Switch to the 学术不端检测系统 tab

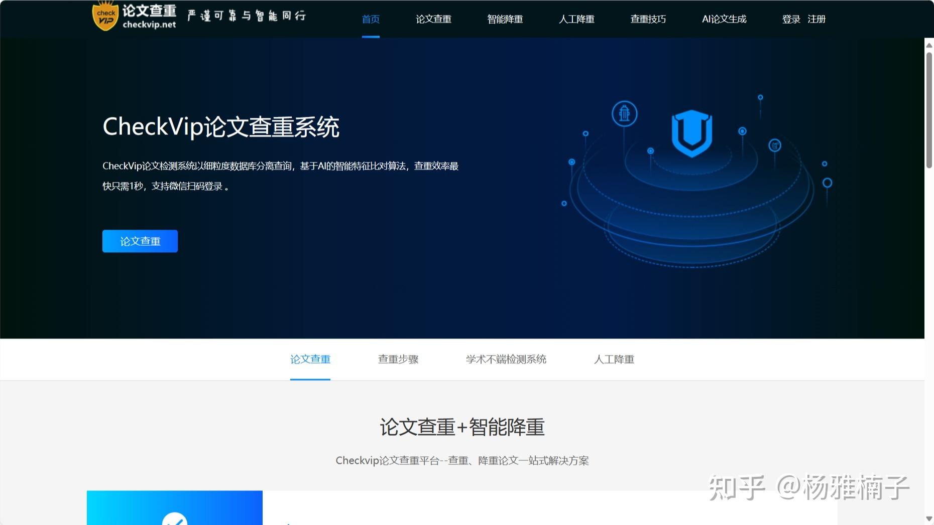pos(506,360)
